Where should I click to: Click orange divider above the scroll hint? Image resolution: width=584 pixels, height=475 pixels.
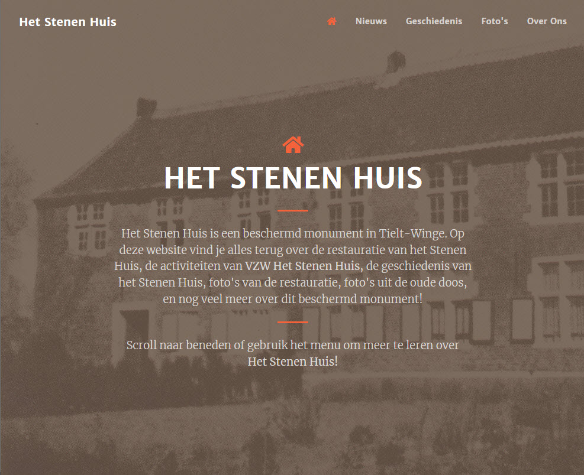[x=293, y=322]
